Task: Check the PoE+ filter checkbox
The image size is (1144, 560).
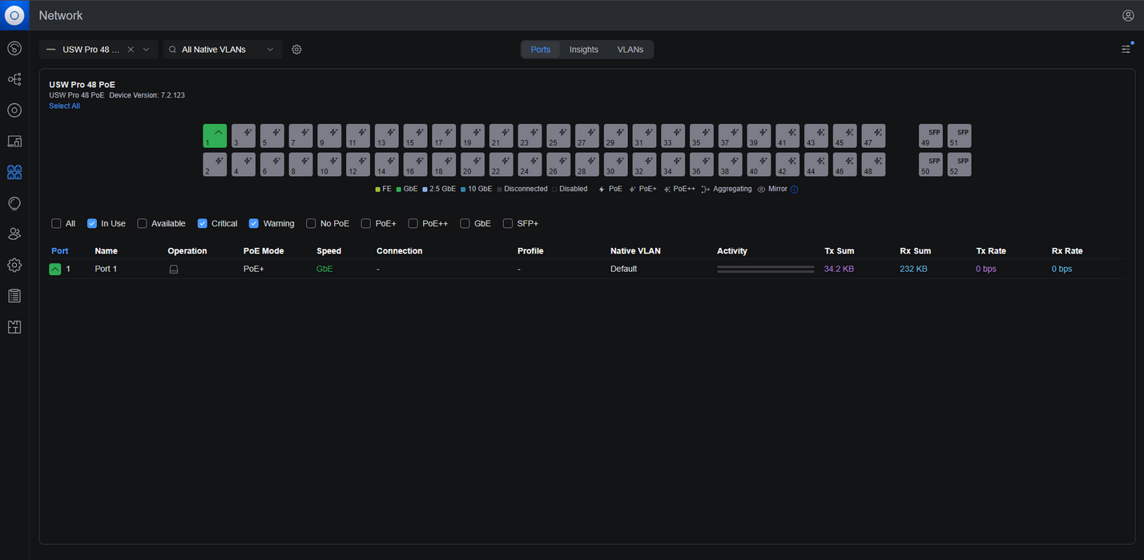Action: tap(366, 224)
